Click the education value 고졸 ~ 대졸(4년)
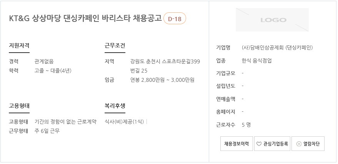Screen dimensions: 338x164 (x=53, y=71)
